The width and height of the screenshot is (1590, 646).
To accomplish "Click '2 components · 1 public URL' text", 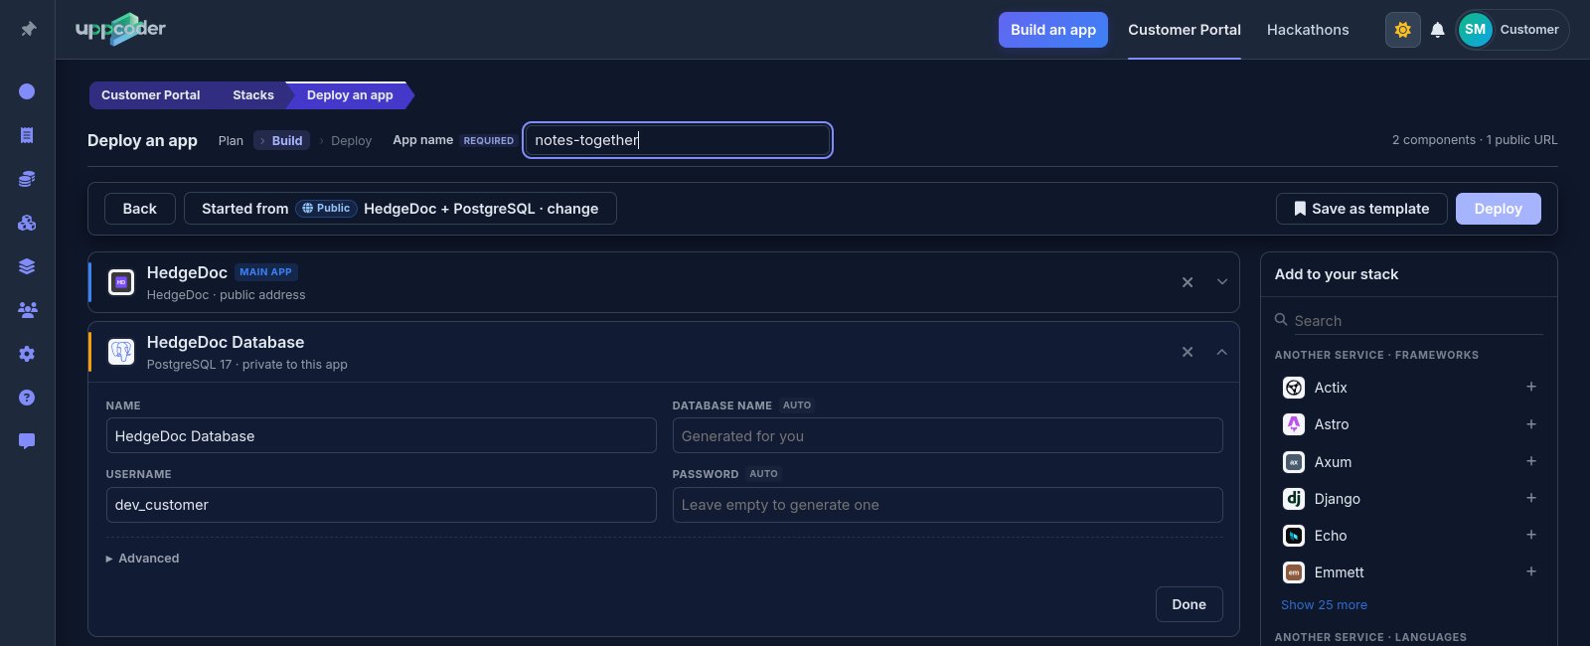I will [x=1474, y=140].
